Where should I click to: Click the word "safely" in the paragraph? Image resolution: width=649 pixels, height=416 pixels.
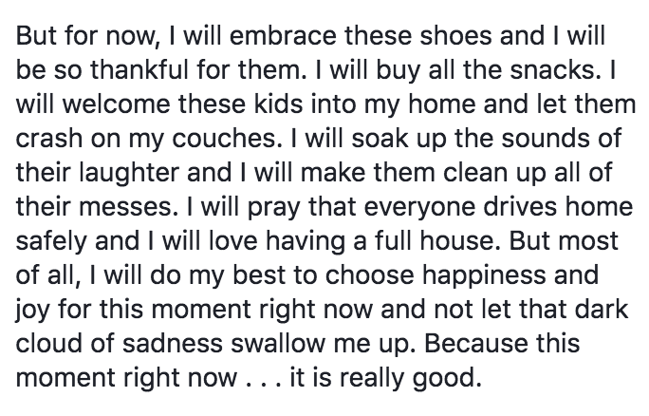click(51, 242)
